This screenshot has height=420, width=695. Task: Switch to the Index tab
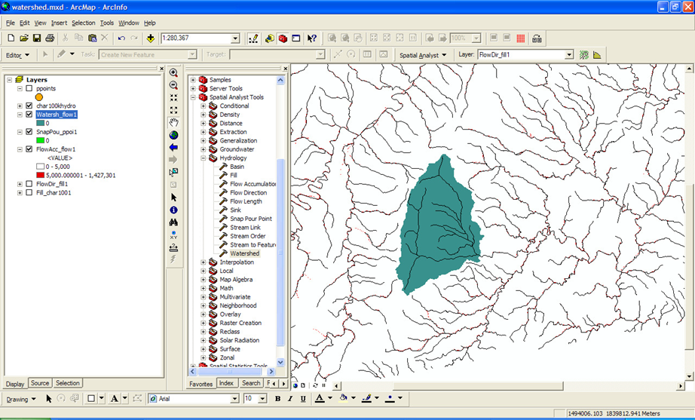tap(226, 383)
